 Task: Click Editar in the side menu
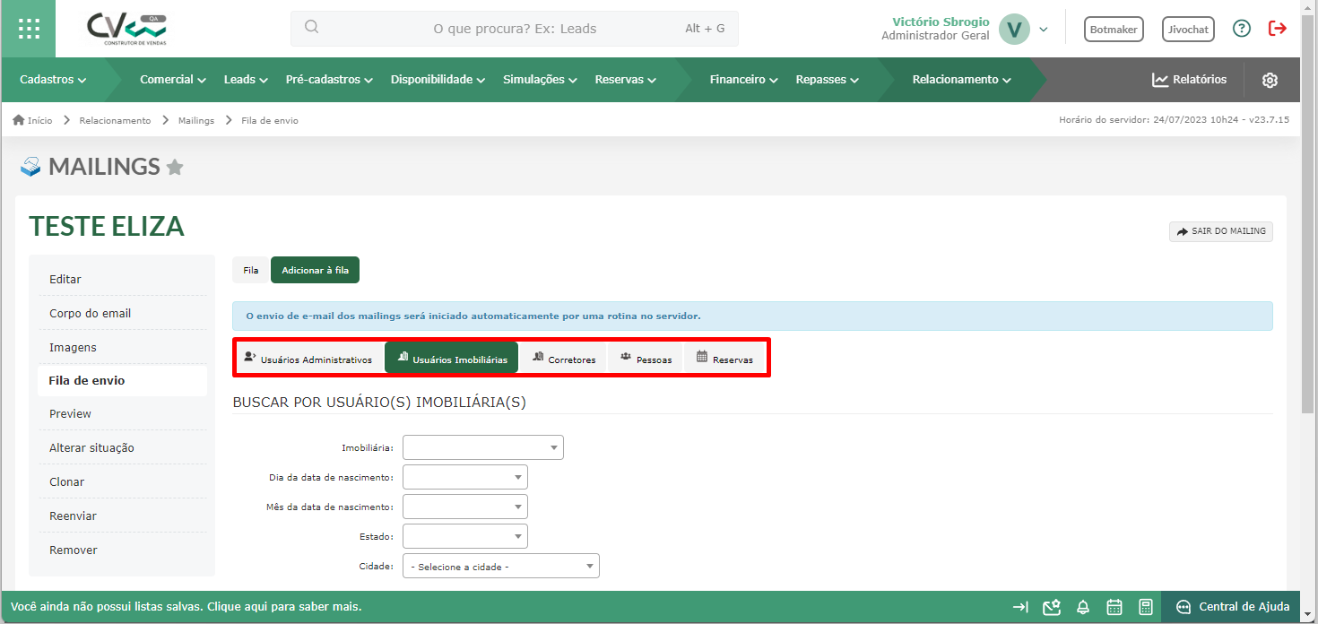pos(122,279)
